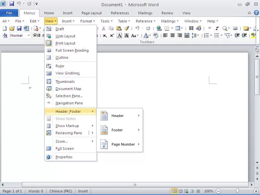
Task: Open the Format classic menu
Action: click(x=87, y=21)
